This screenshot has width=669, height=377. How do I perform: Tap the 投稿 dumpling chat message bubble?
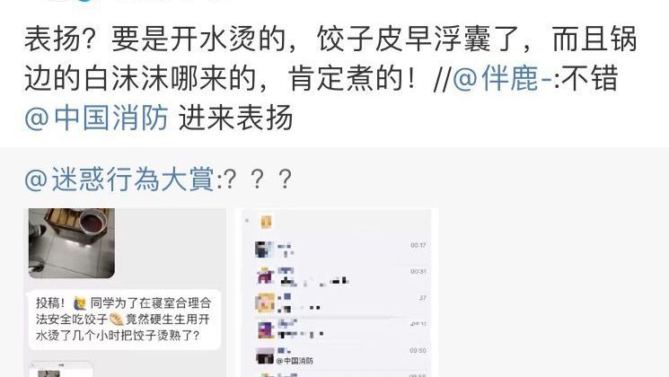(125, 320)
